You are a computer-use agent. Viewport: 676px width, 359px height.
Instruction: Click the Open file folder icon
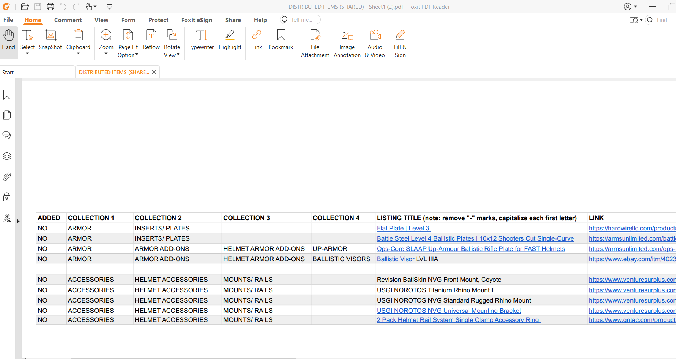tap(25, 7)
